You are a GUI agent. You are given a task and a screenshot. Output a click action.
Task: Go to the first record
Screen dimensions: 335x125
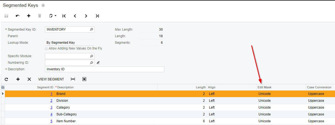click(64, 16)
